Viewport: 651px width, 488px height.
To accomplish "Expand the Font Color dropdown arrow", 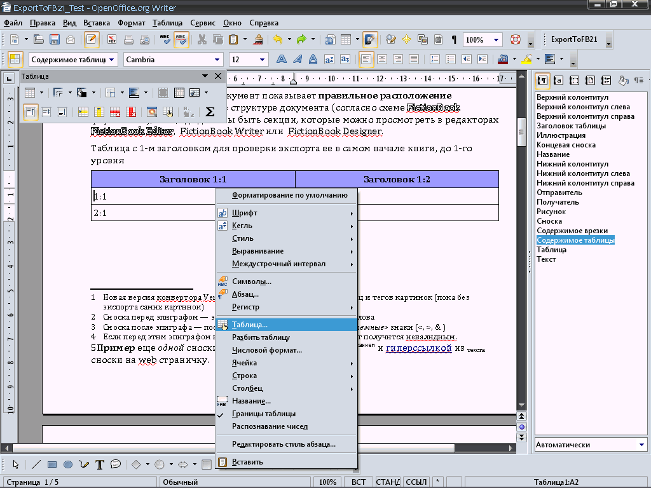I will (514, 59).
